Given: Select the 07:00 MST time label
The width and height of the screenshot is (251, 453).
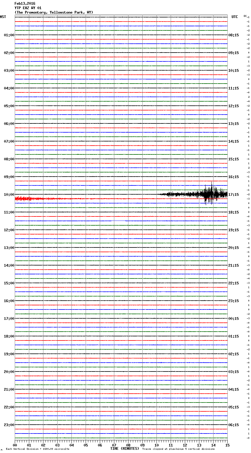Looking at the screenshot, I should click(x=9, y=141).
